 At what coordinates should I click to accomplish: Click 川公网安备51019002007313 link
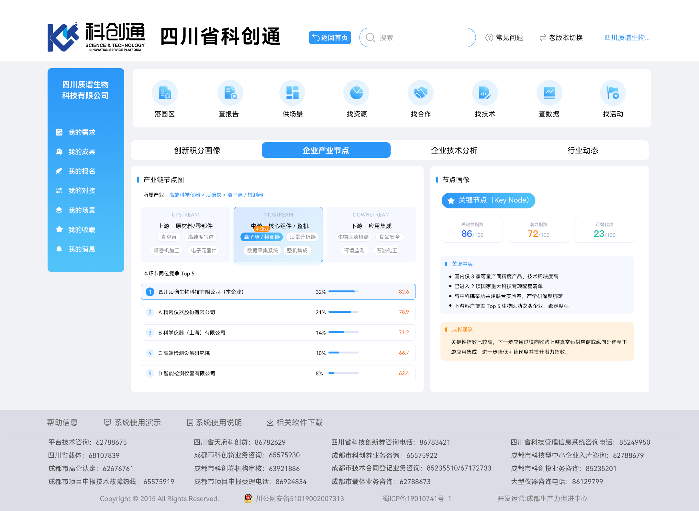pyautogui.click(x=300, y=498)
